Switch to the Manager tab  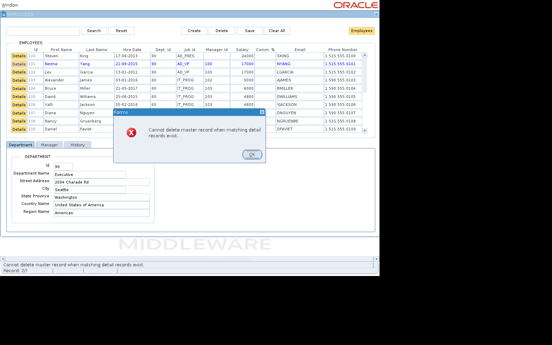(x=49, y=145)
